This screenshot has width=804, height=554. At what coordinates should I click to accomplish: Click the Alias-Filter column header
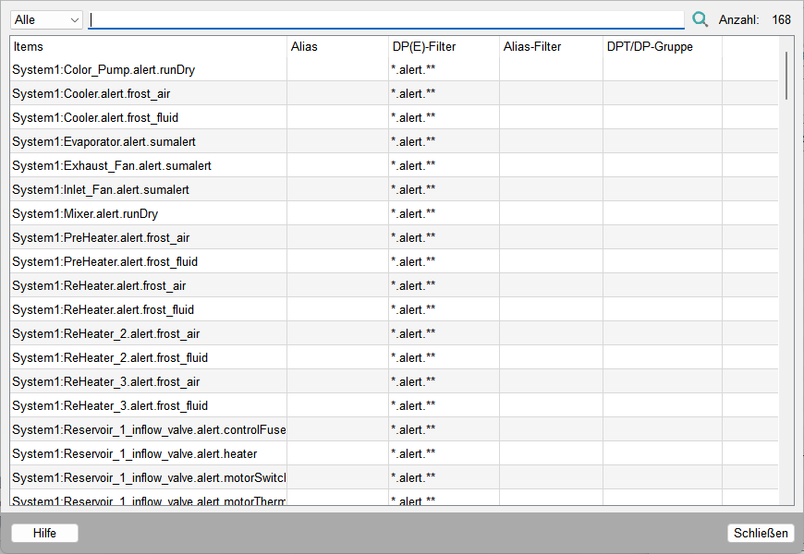pyautogui.click(x=551, y=46)
